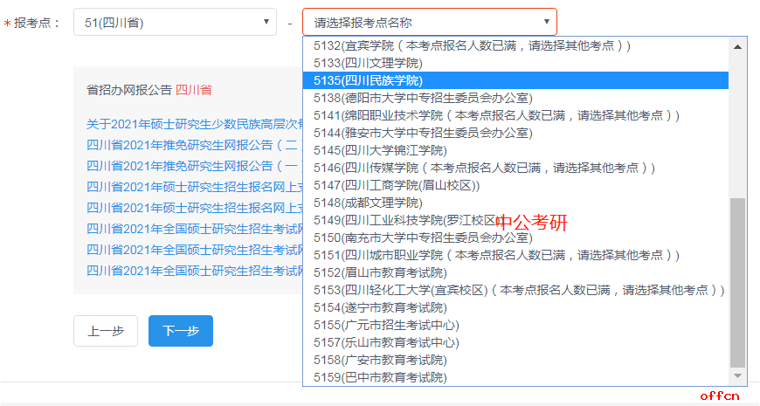Select 5154(遂宁市教育考试院) option

(x=379, y=307)
